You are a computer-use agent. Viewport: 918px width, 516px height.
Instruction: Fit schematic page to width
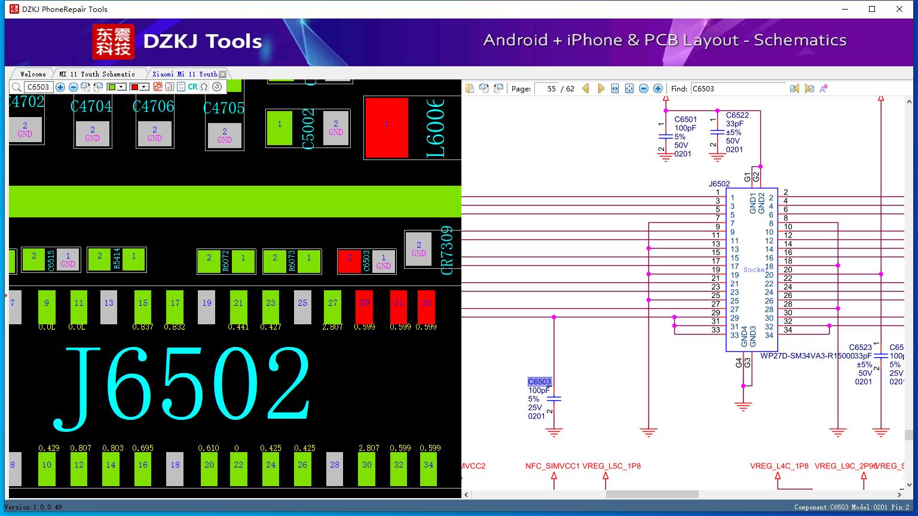pyautogui.click(x=615, y=88)
